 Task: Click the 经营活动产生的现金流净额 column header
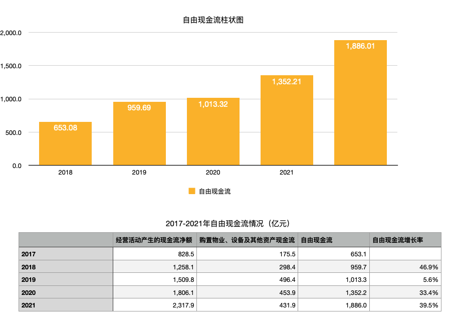tap(154, 240)
